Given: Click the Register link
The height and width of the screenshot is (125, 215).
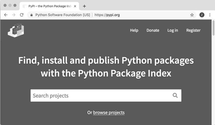Looking at the screenshot, I should coord(193,30).
